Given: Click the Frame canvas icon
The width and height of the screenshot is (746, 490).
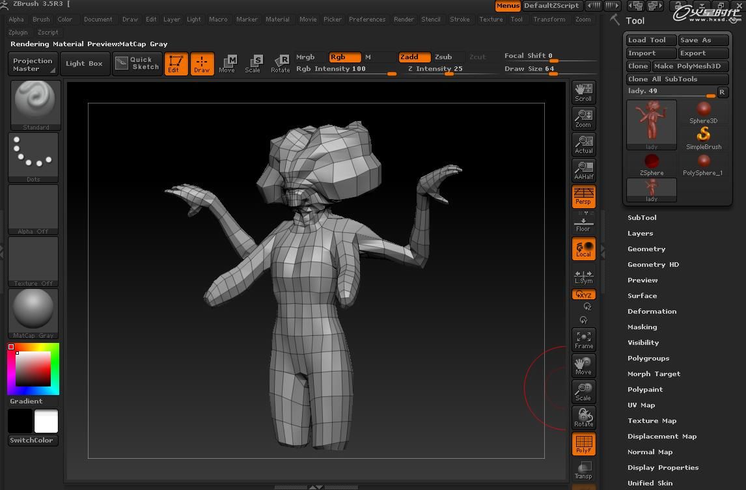Looking at the screenshot, I should click(x=583, y=339).
